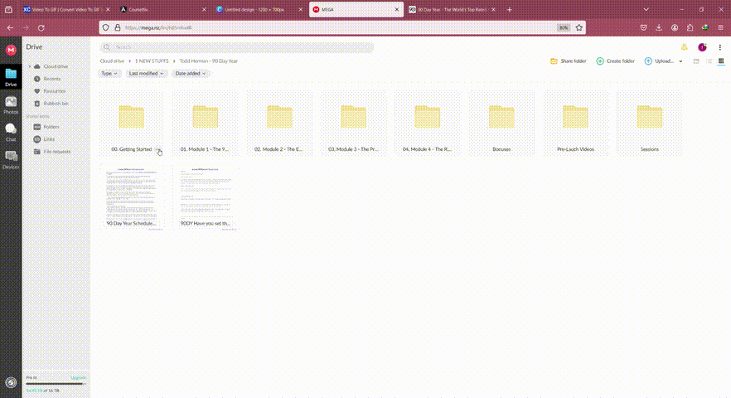Open the circular icon at sidebar bottom
Image resolution: width=731 pixels, height=398 pixels.
click(11, 382)
